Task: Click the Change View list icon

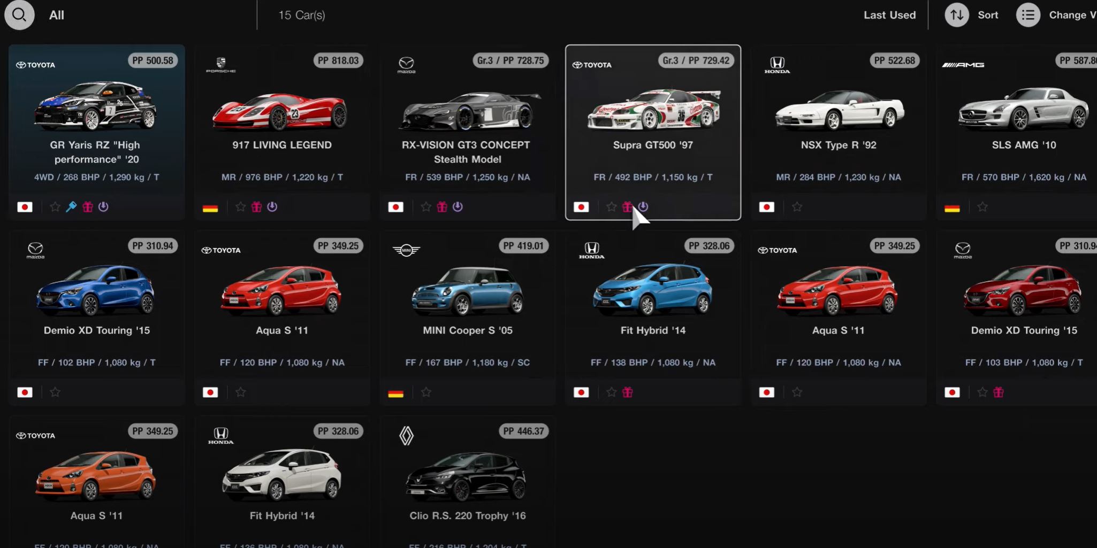Action: (x=1028, y=15)
